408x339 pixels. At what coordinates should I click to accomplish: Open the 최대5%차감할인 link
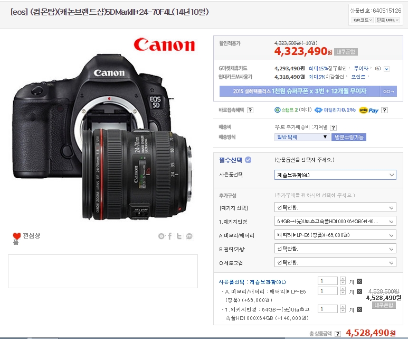[x=326, y=77]
